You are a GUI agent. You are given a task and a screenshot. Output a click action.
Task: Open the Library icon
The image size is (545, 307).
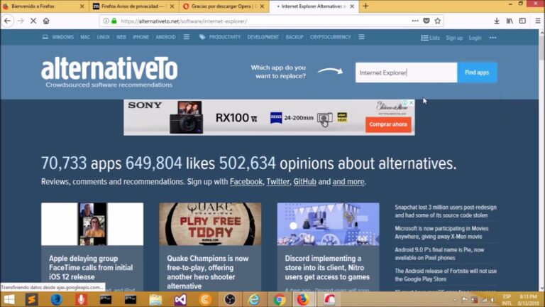tap(510, 21)
